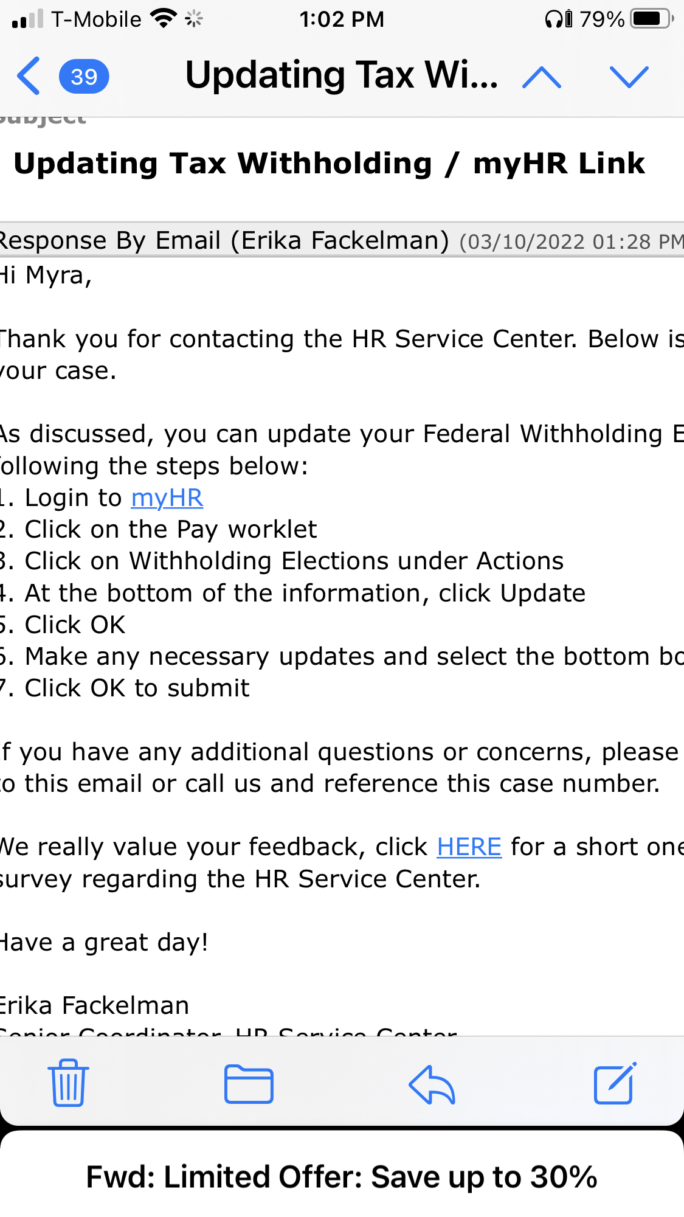Tap the truncated 'Updating Tax Wi...' title
The image size is (684, 1217).
[342, 75]
